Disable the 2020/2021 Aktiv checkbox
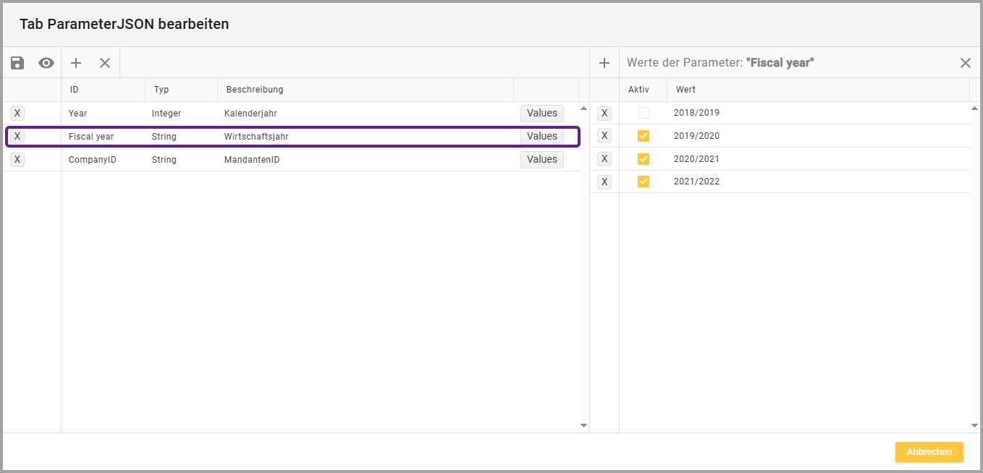This screenshot has height=473, width=983. pyautogui.click(x=644, y=159)
